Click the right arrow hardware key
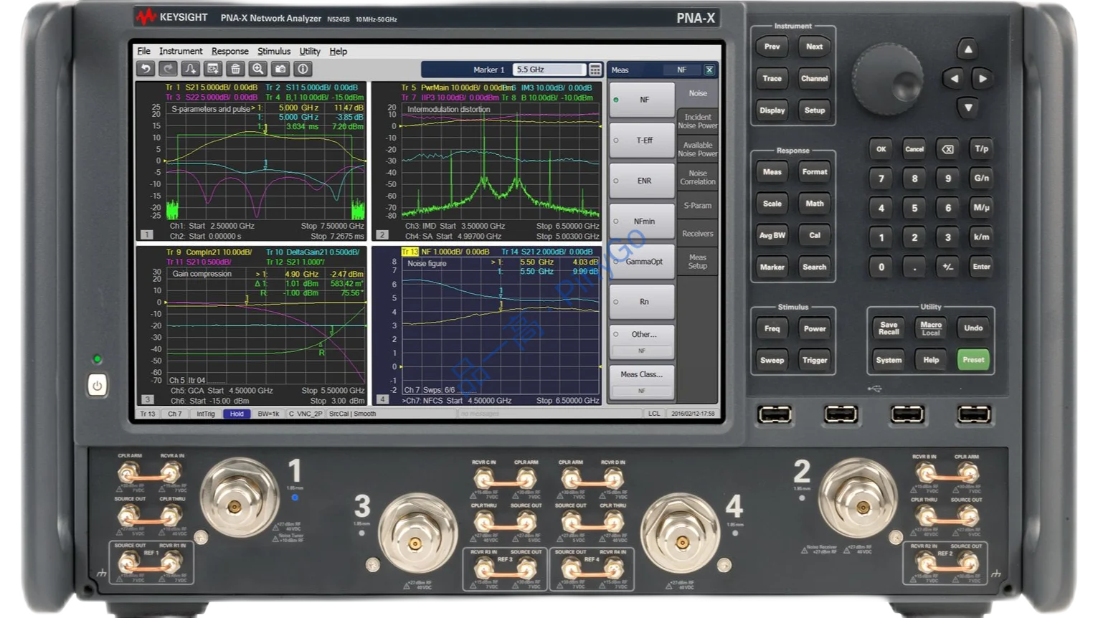Screen dimensions: 1098x618 click(983, 79)
